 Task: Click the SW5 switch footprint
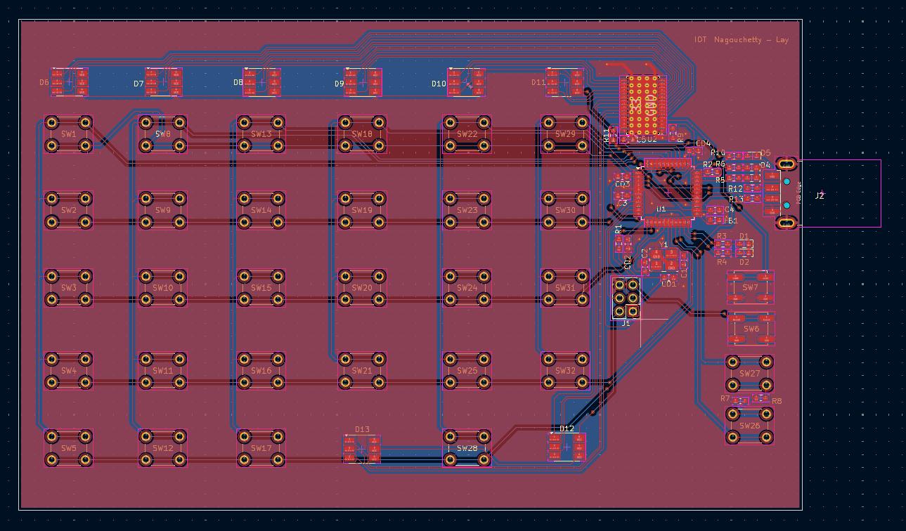click(68, 448)
